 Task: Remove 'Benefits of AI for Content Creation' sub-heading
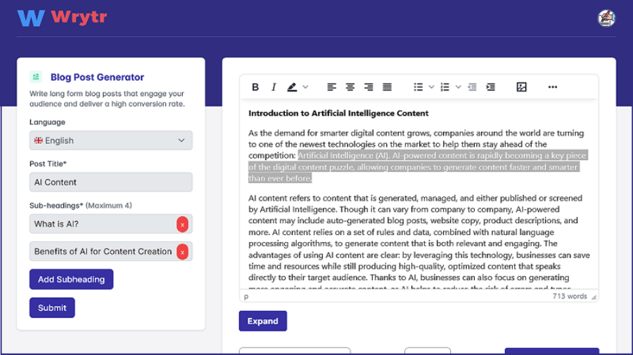(x=182, y=252)
